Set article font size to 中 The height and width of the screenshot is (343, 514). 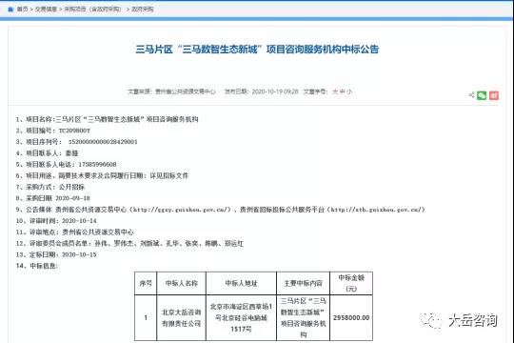click(343, 91)
